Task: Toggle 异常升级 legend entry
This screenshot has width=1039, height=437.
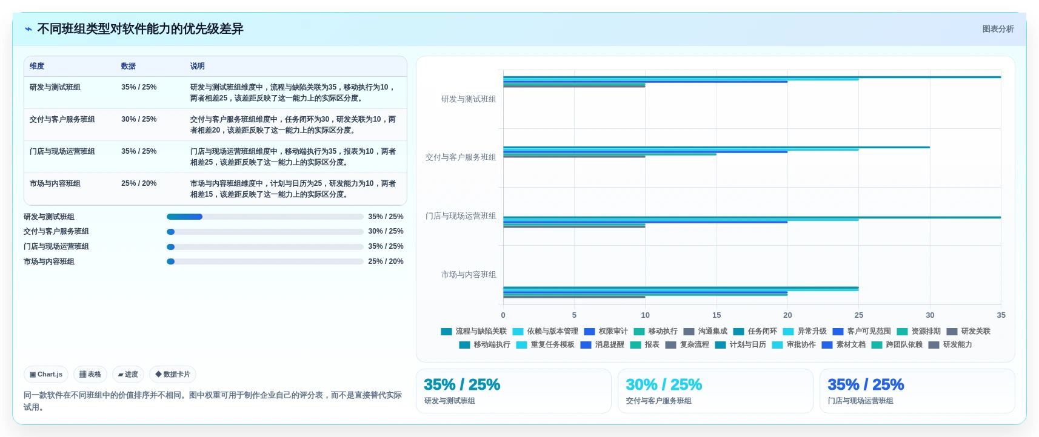Action: click(x=805, y=332)
